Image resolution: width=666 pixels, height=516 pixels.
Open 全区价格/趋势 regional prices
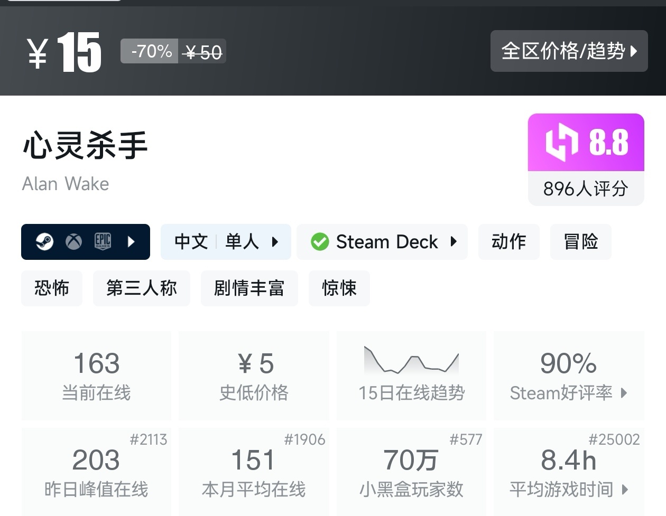tap(569, 51)
